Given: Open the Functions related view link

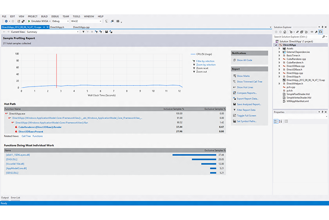Looking at the screenshot, I should click(x=37, y=136).
